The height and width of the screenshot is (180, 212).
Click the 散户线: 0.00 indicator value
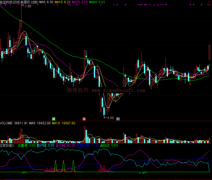point(45,145)
